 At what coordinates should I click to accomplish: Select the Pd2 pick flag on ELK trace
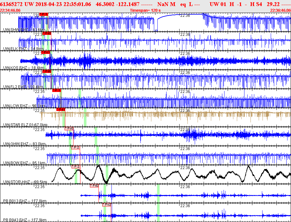point(47,33)
